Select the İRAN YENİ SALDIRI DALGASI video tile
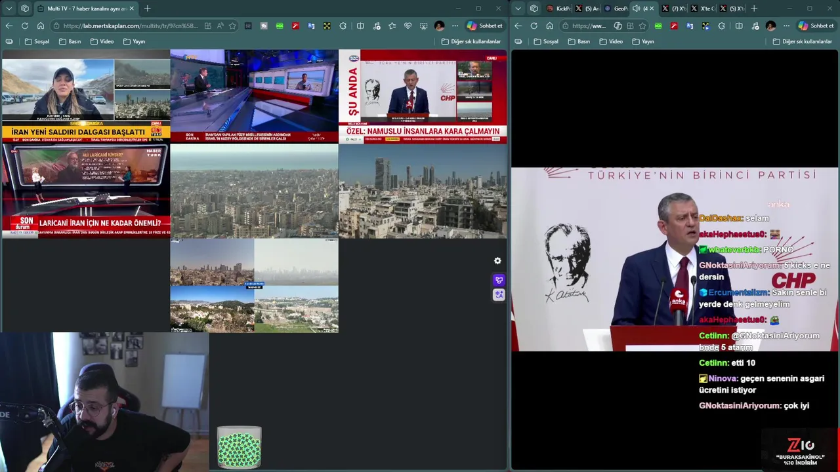The image size is (840, 472). click(x=85, y=97)
